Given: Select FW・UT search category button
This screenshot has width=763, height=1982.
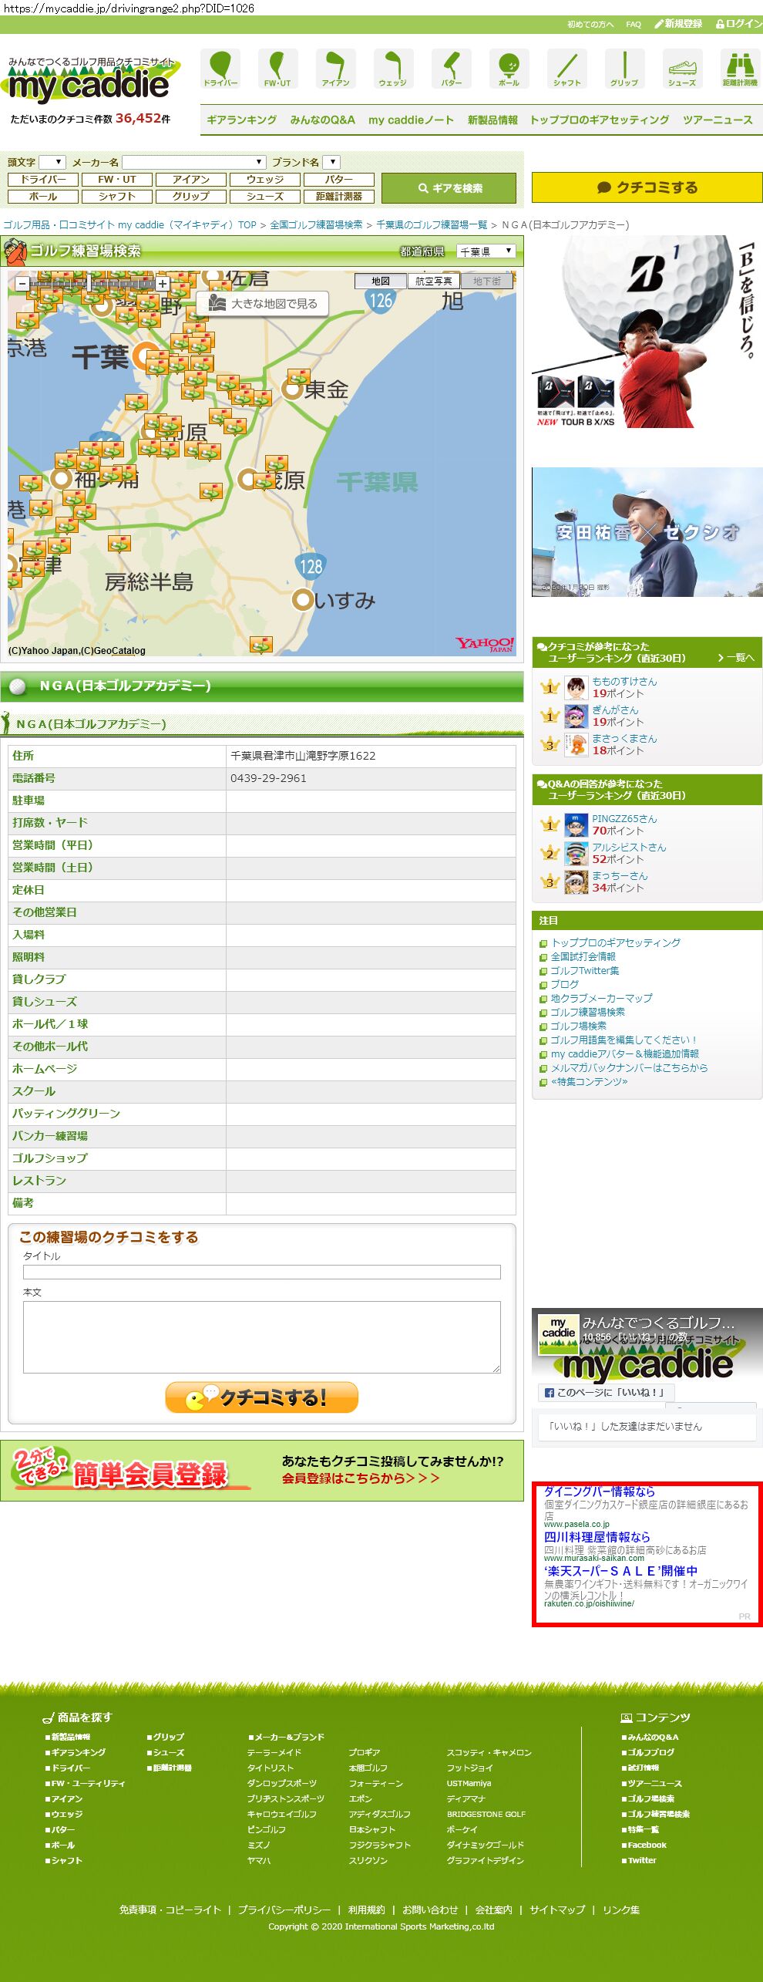Looking at the screenshot, I should click(x=117, y=180).
